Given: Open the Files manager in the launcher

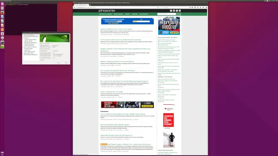Looking at the screenshot, I should coord(2,8).
